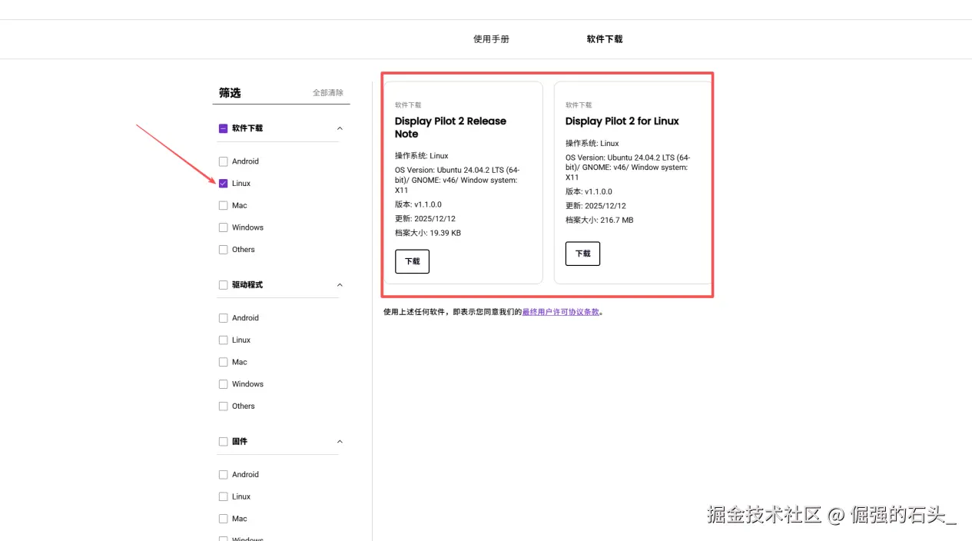Collapse the 固件 filter section
This screenshot has height=541, width=972.
[x=340, y=442]
